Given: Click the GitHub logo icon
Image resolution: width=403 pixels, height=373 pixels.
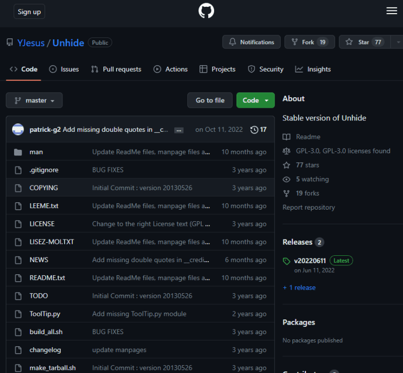Looking at the screenshot, I should point(206,12).
